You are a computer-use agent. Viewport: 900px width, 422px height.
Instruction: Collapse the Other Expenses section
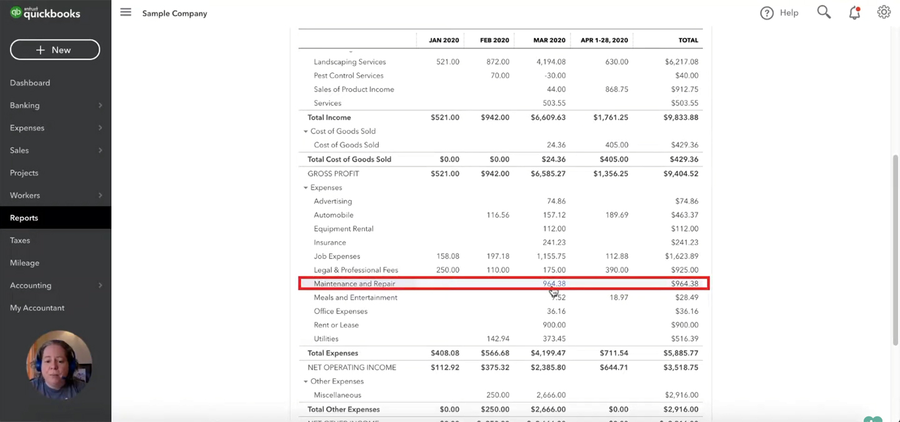click(306, 381)
